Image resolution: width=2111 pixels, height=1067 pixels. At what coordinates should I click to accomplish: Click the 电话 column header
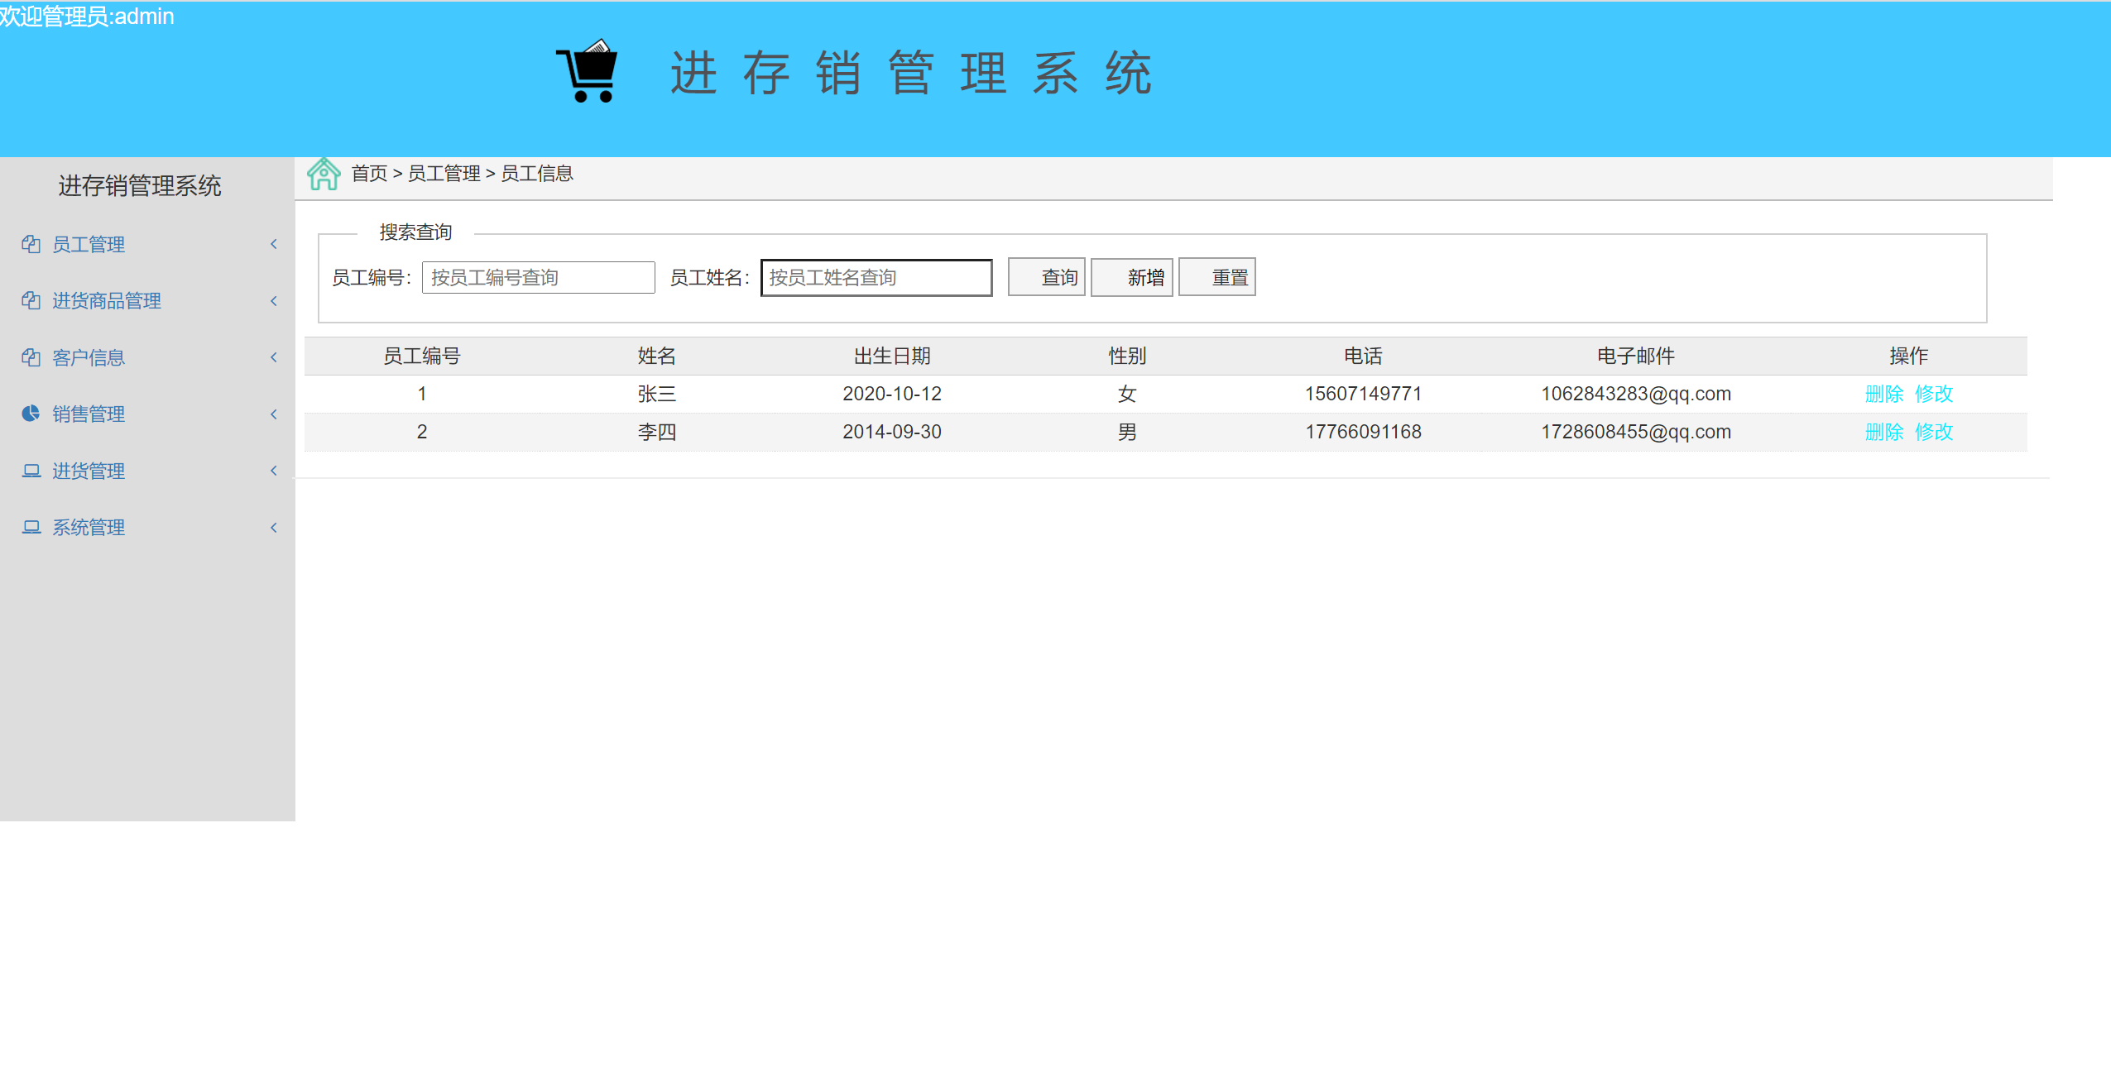click(1363, 356)
